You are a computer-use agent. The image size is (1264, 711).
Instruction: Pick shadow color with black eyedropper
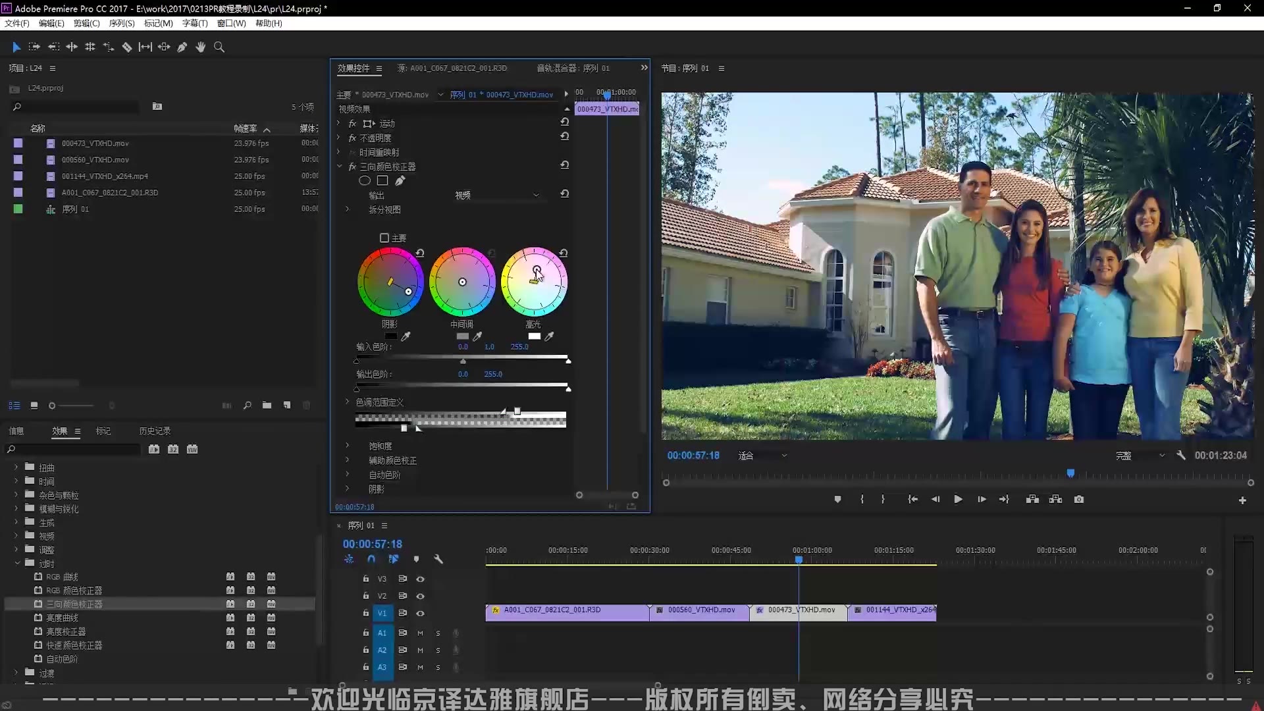[x=406, y=336]
